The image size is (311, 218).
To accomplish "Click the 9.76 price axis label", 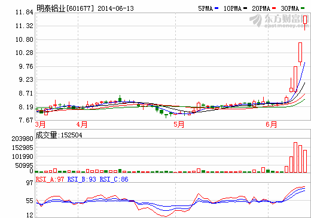I will pyautogui.click(x=26, y=66).
